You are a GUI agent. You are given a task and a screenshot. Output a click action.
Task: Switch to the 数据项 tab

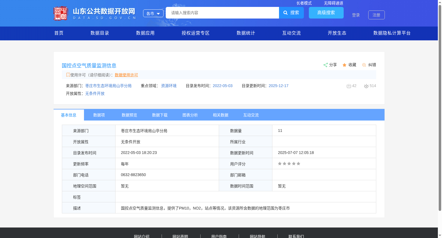pos(99,115)
